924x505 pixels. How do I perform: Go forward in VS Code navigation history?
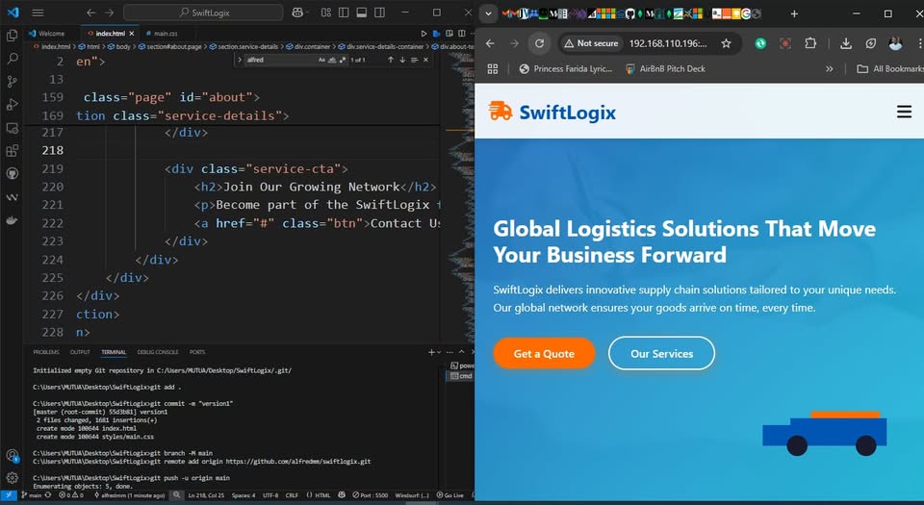109,13
